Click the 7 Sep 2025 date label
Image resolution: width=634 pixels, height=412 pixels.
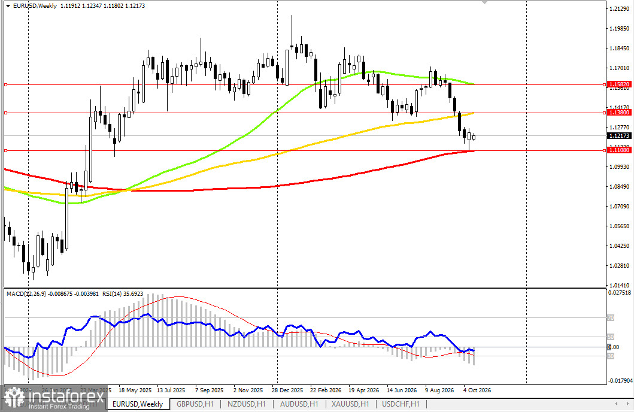(209, 390)
